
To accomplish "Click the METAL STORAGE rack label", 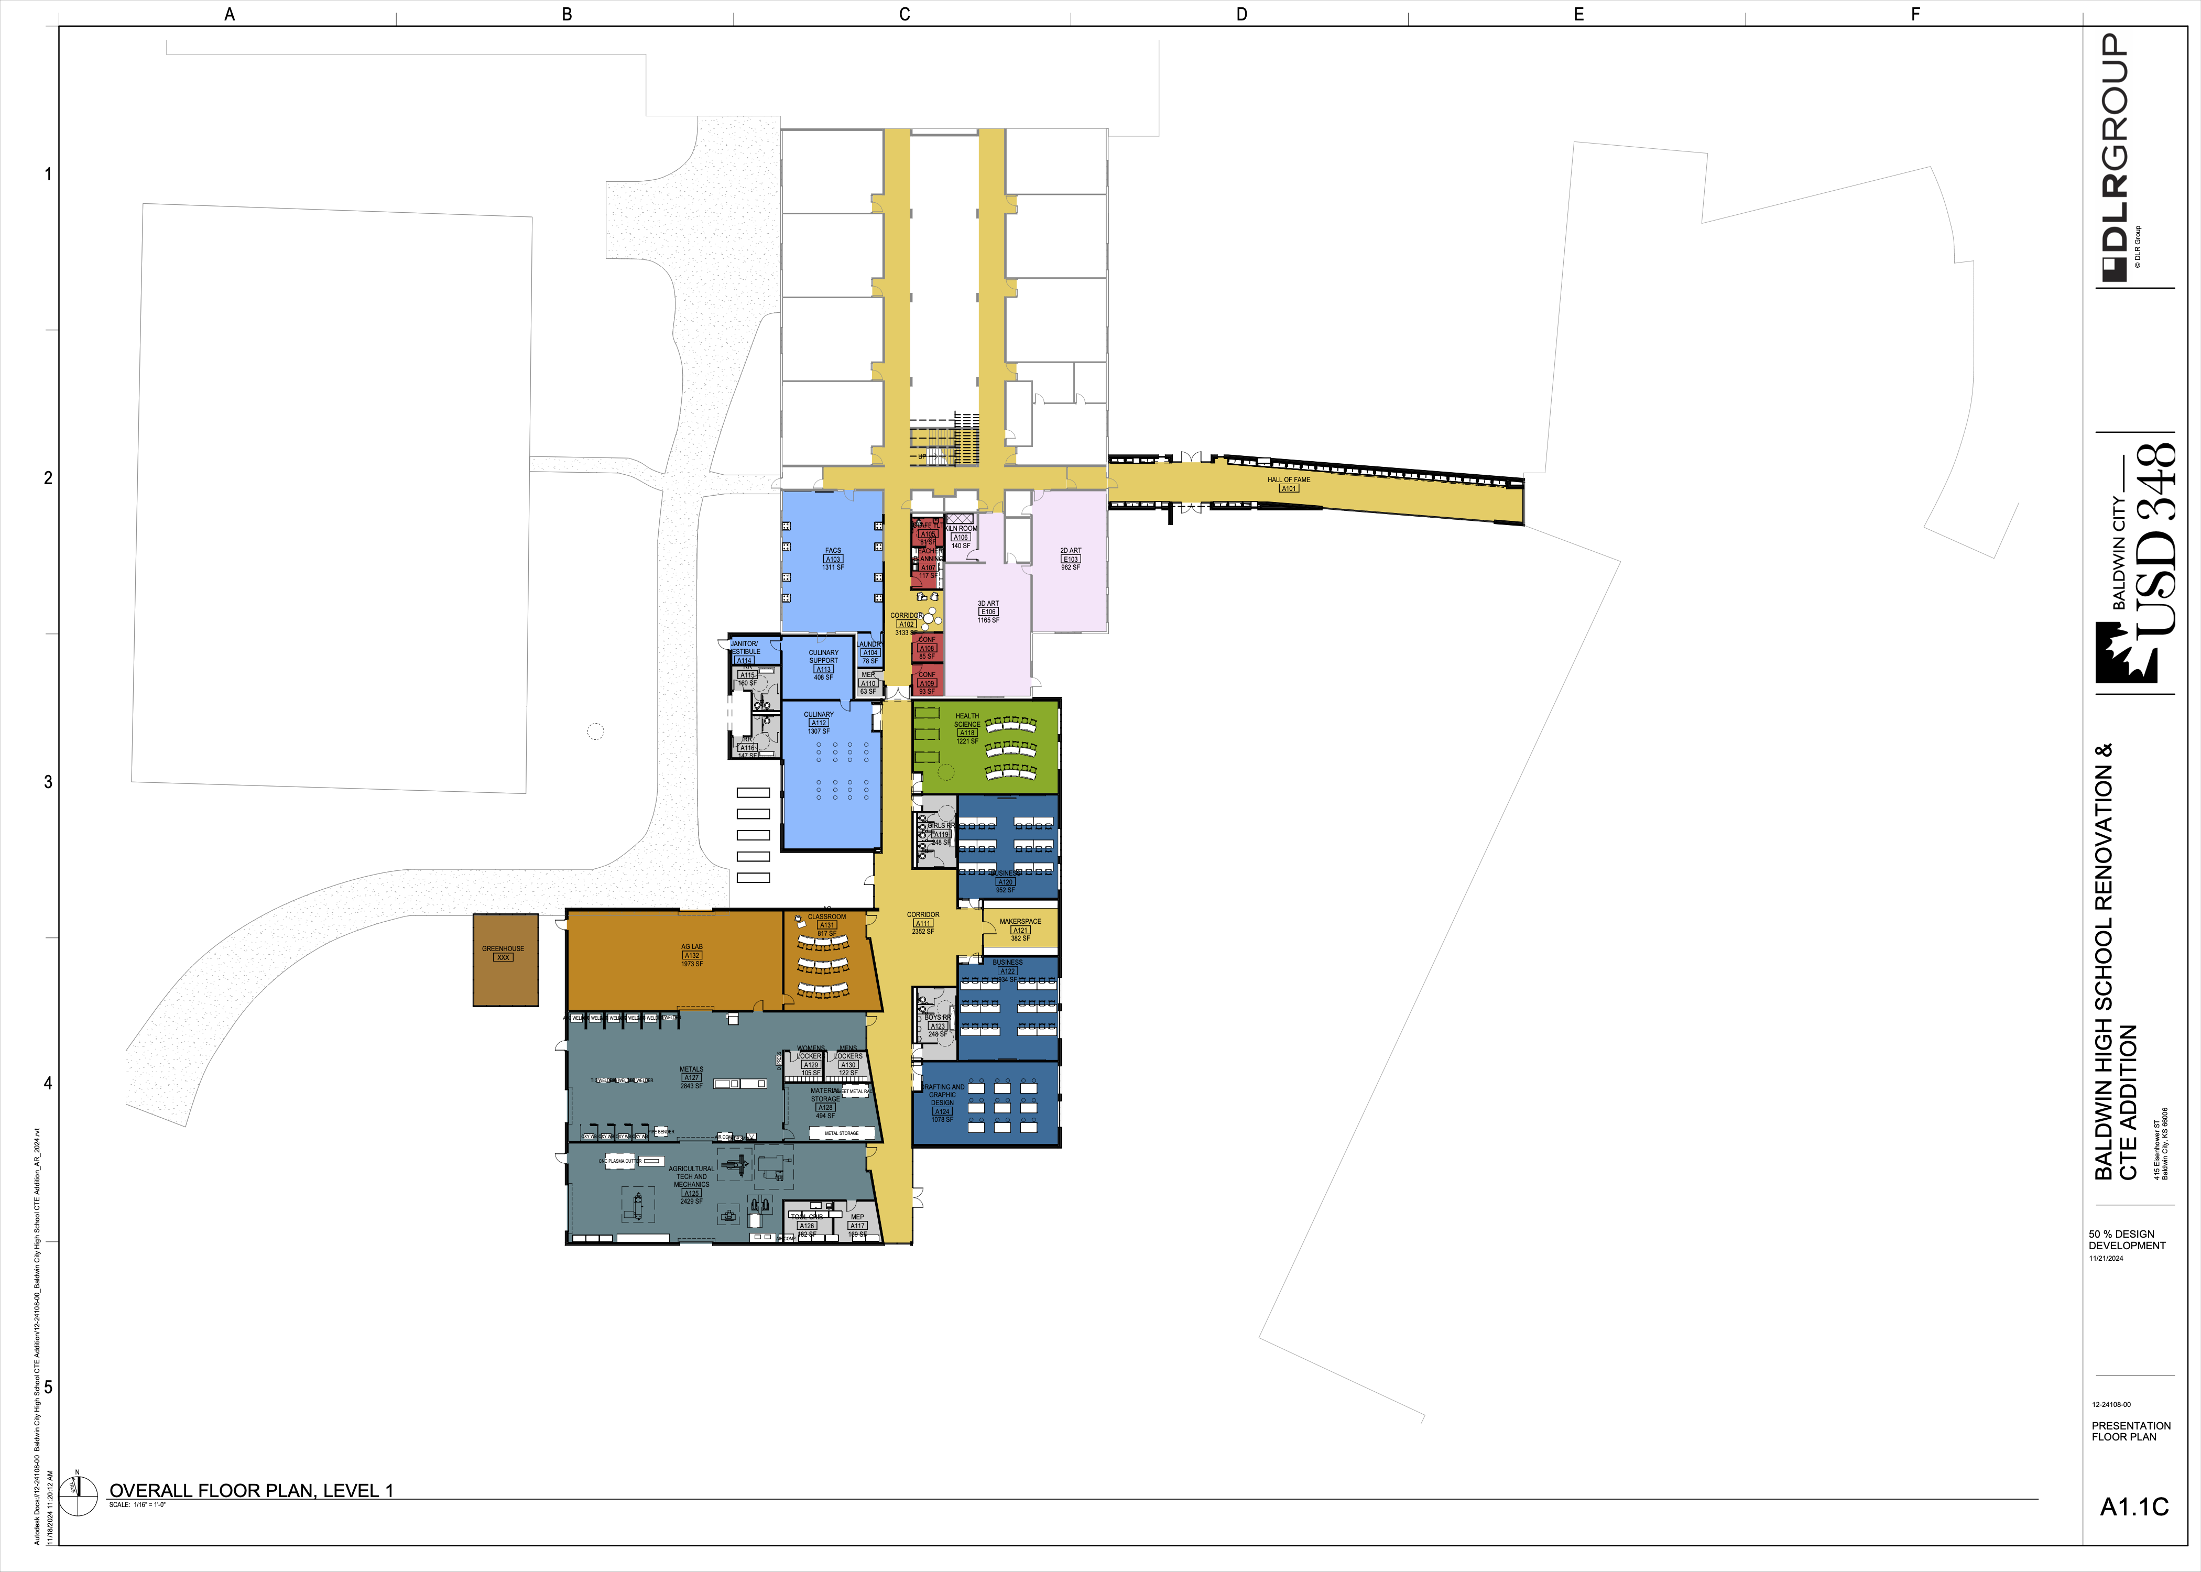I will pos(841,1133).
